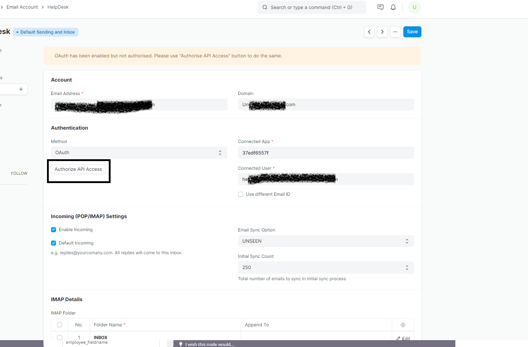Open the Initial Sync Count selector
This screenshot has height=347, width=528.
click(x=325, y=267)
